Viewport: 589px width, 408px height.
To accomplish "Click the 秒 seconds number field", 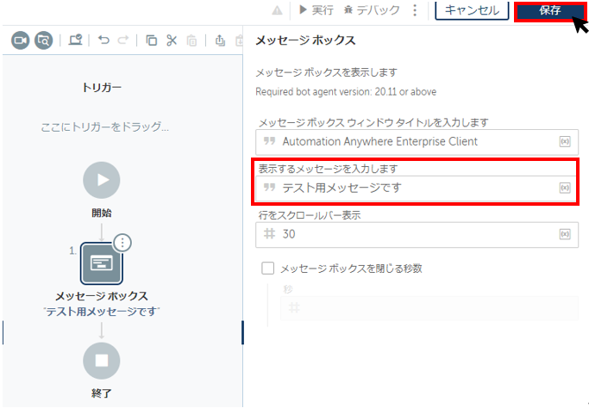I will click(429, 308).
